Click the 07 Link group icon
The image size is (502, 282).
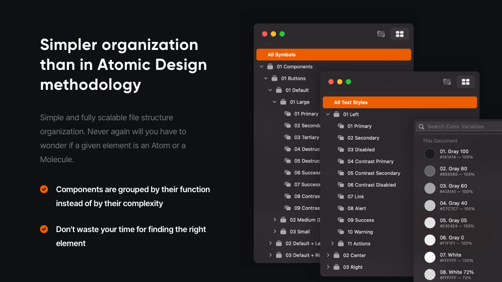coord(341,196)
